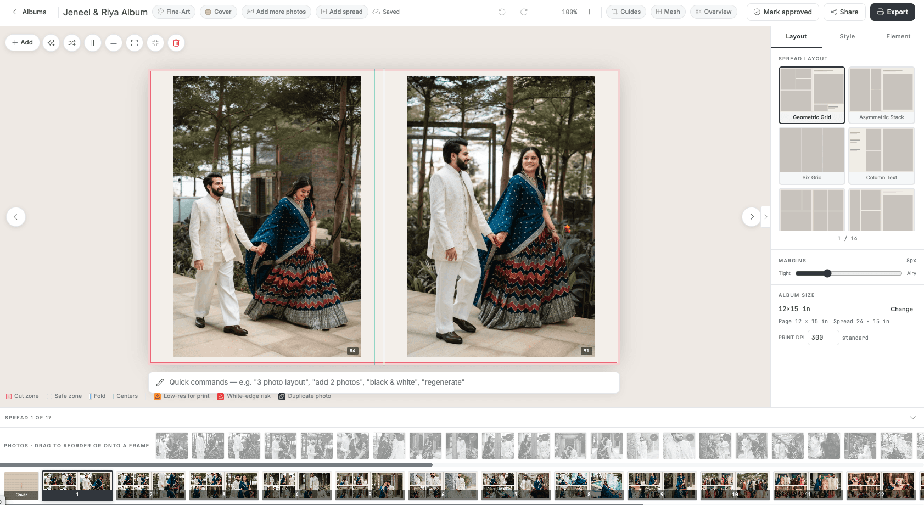
Task: Click the Cover button in header
Action: [219, 12]
